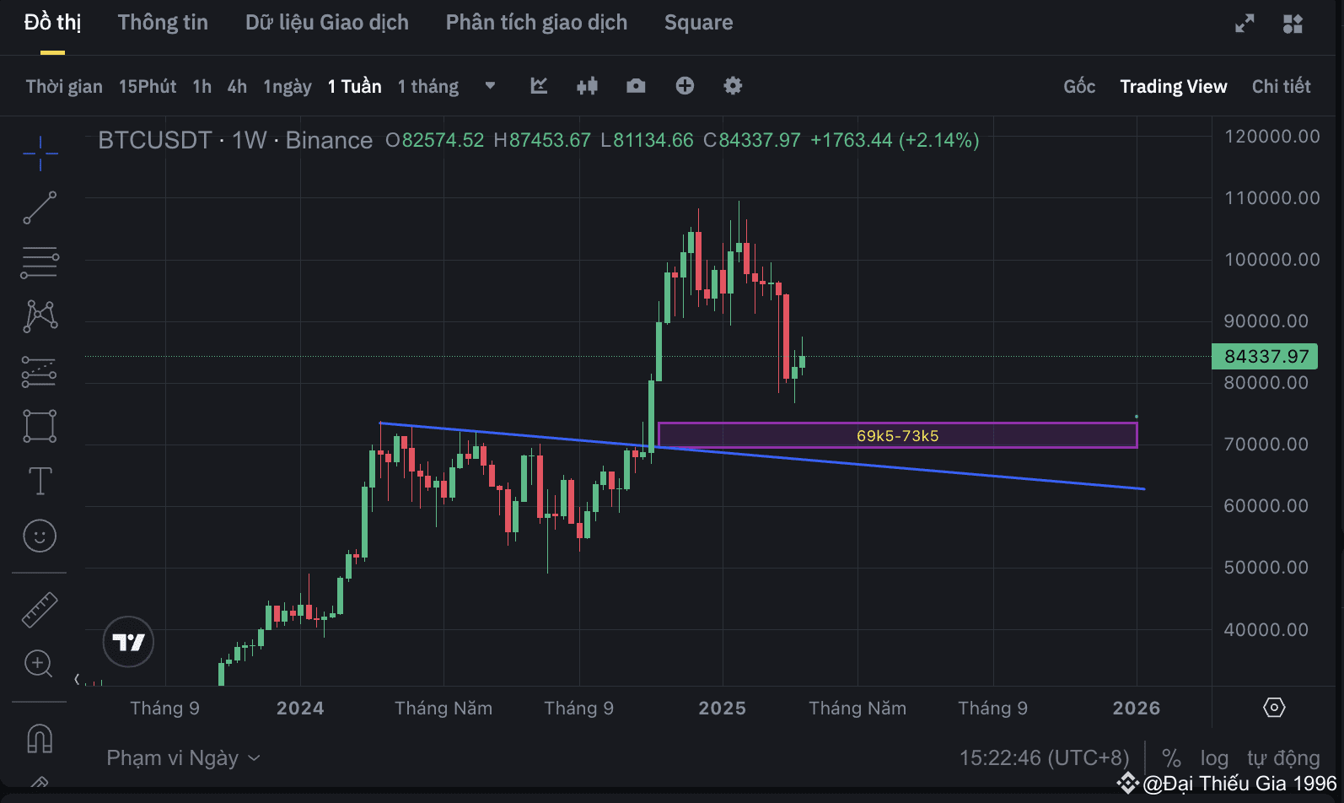Switch to Trading View chart mode

pyautogui.click(x=1173, y=87)
